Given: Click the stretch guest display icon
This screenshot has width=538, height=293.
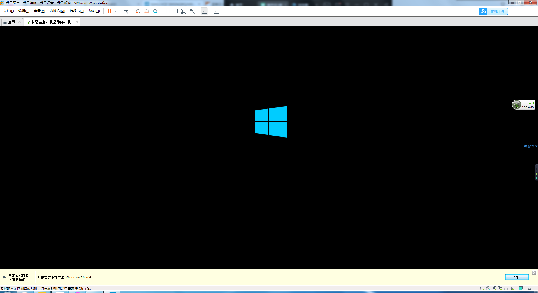Looking at the screenshot, I should 216,11.
